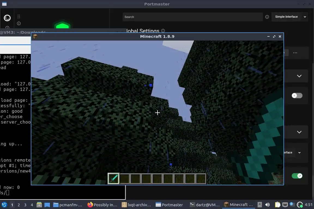The width and height of the screenshot is (314, 209).
Task: Switch to dartz@VM terminal taskbar entry
Action: [x=205, y=205]
